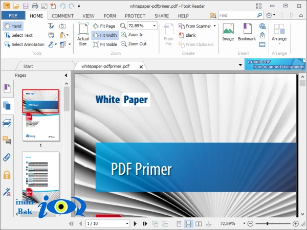Switch to the VIEW ribbon tab

point(89,16)
